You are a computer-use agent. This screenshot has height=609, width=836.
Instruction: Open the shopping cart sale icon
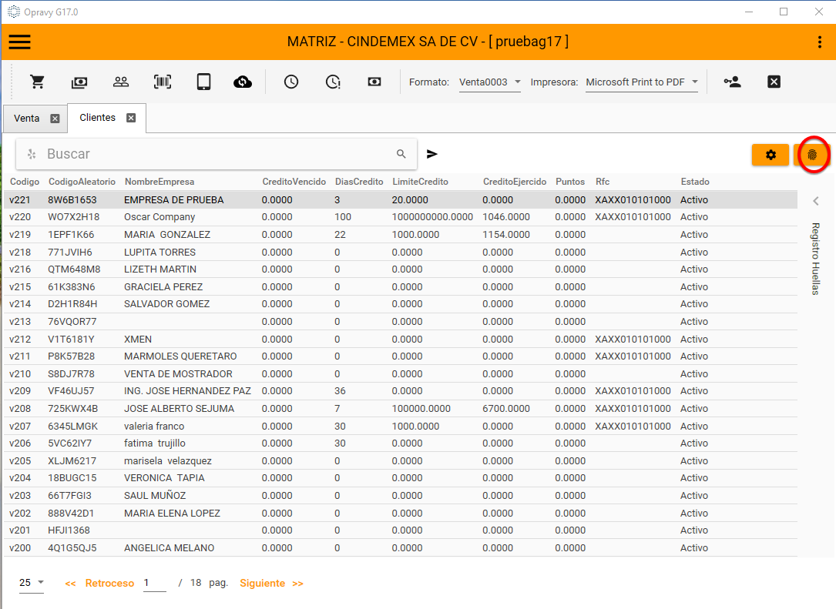[37, 82]
